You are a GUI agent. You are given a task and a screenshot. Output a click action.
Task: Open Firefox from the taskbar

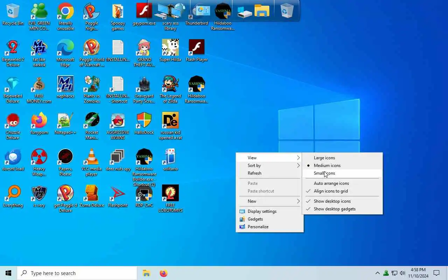(x=163, y=273)
